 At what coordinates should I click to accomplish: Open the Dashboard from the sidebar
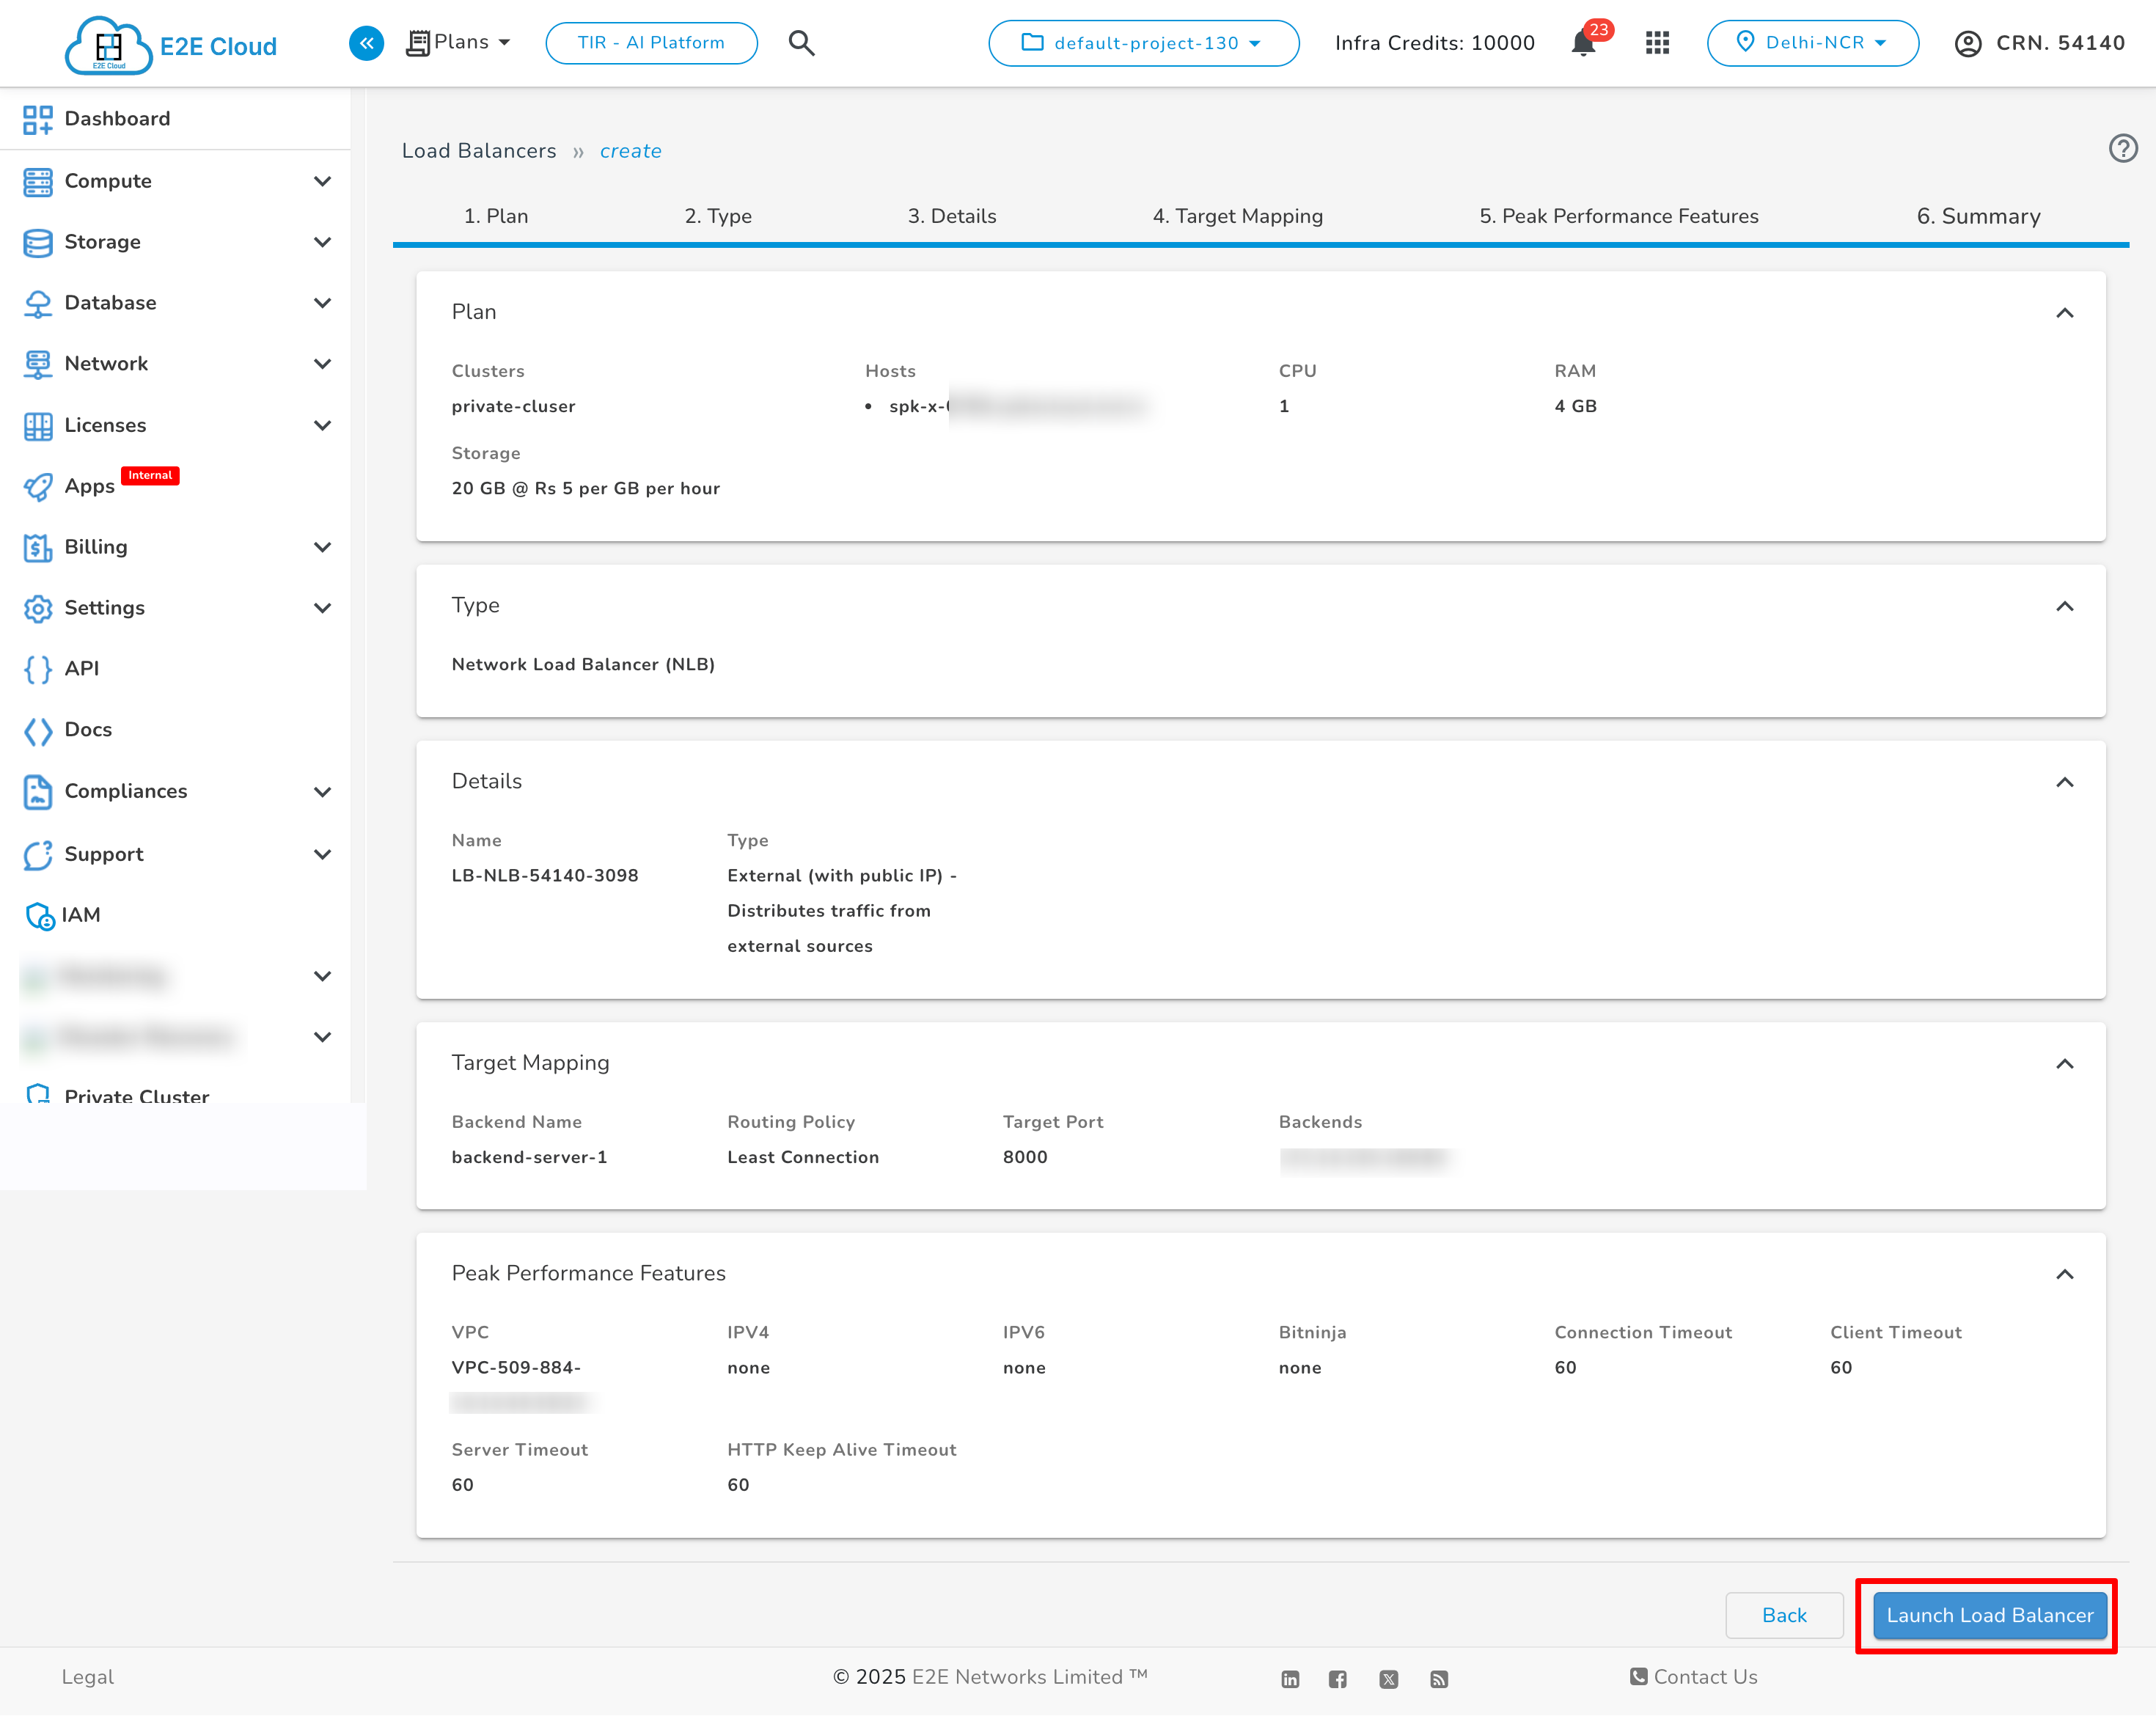point(116,118)
